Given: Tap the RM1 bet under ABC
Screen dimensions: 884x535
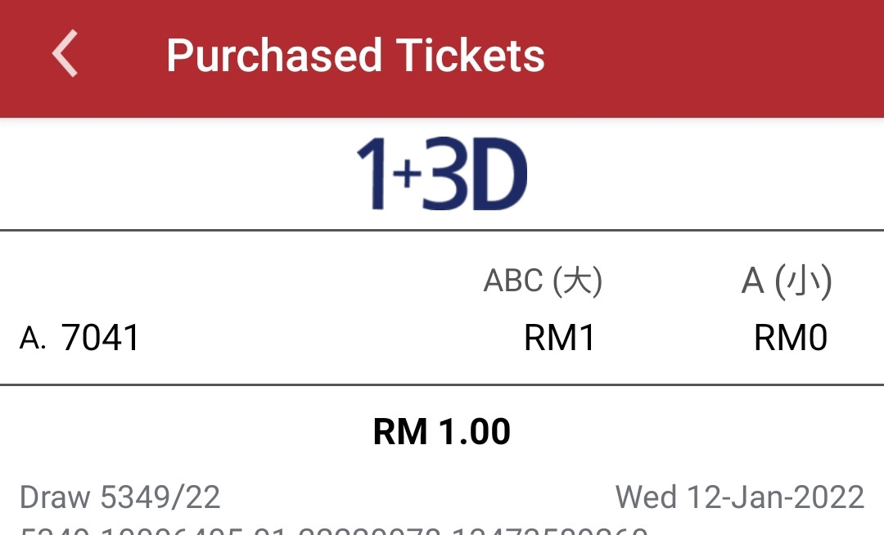Looking at the screenshot, I should click(559, 338).
